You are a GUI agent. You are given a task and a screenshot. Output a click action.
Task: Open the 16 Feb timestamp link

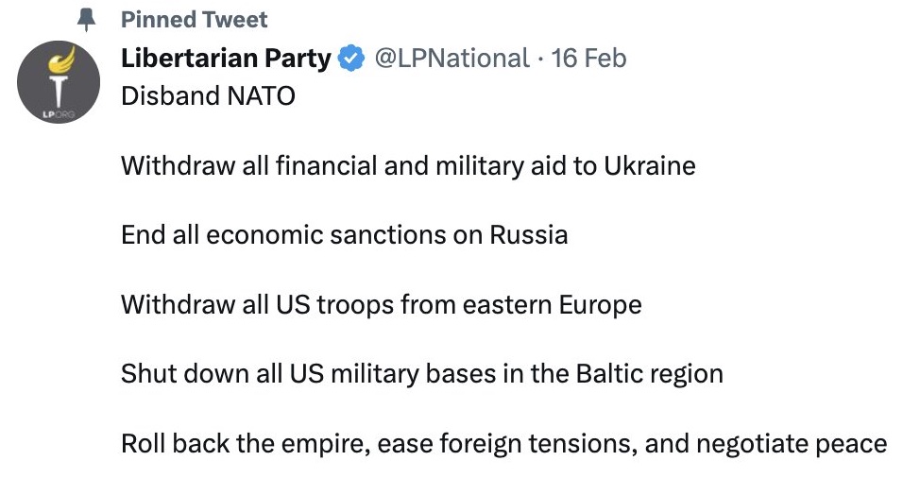tap(588, 58)
